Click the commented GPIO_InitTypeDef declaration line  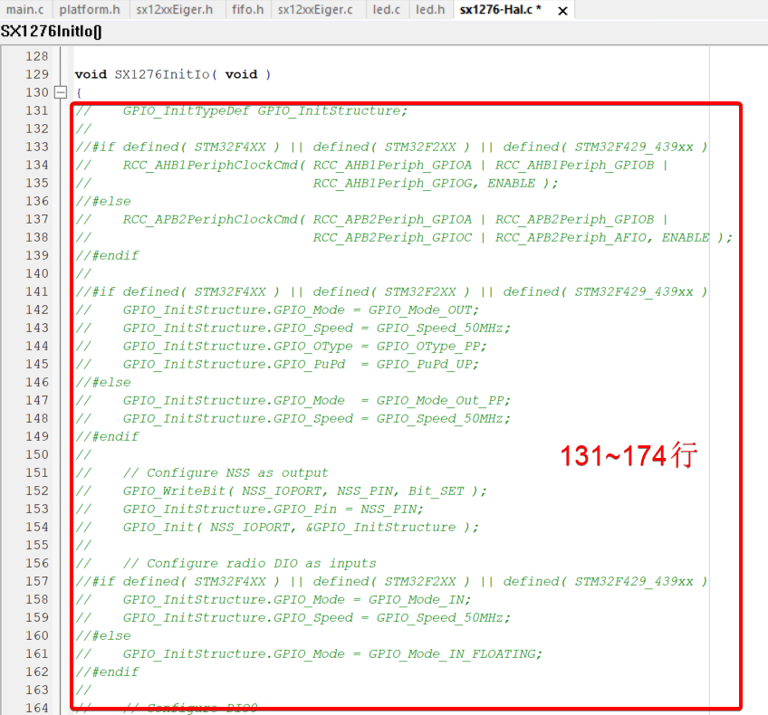(x=264, y=110)
